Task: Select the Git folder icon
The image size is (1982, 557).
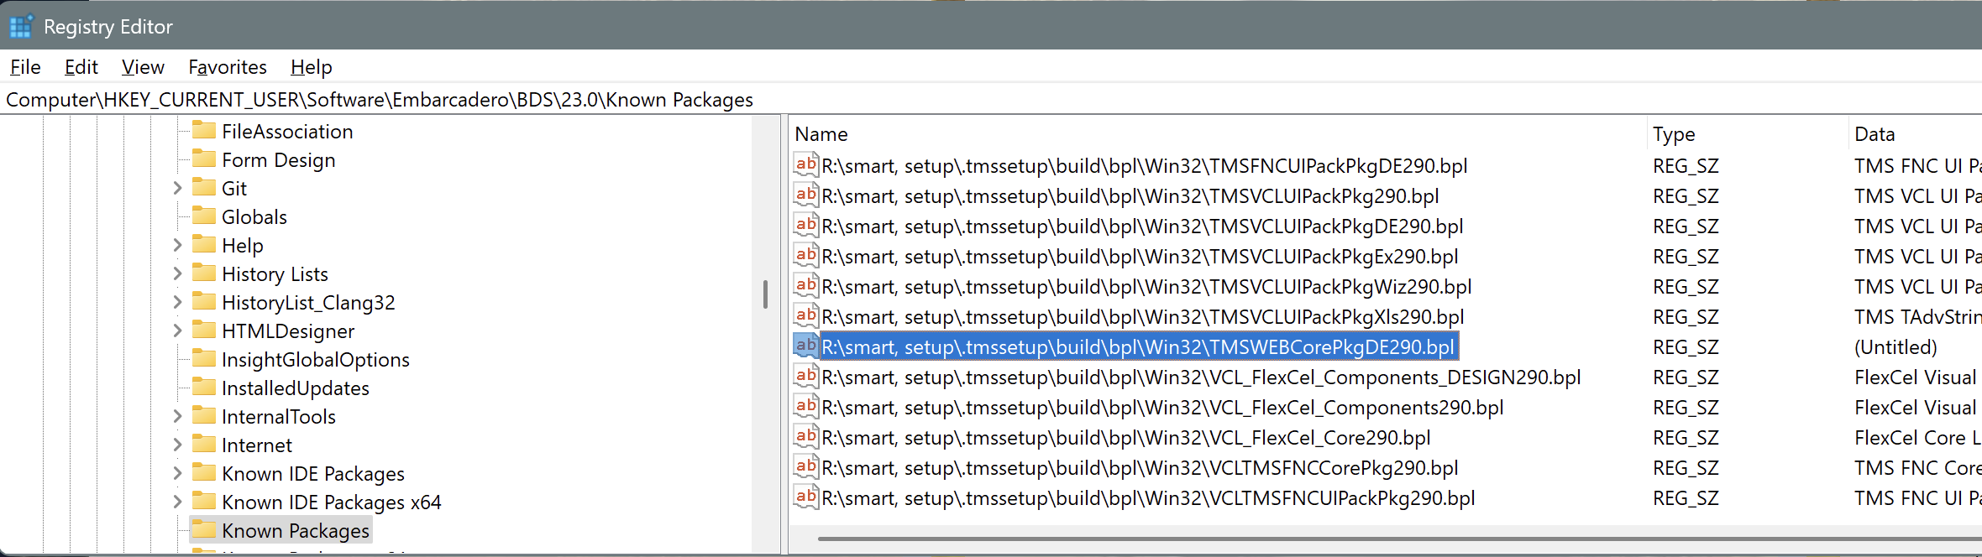Action: pyautogui.click(x=204, y=187)
